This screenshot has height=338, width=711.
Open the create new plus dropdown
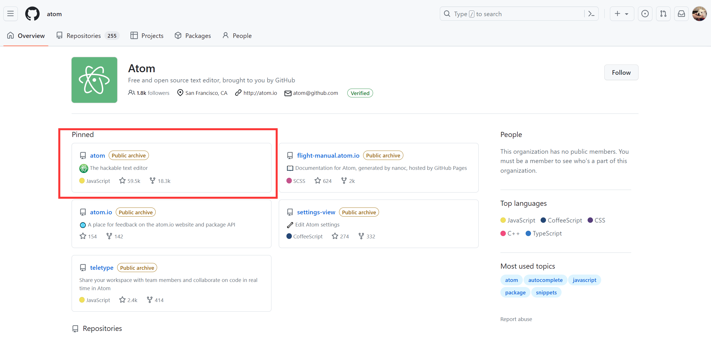[622, 14]
